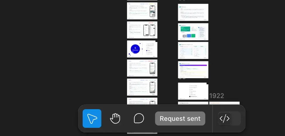Select the '5 Checkout' blue circle slide
Image resolution: width=285 pixels, height=136 pixels.
(x=142, y=49)
